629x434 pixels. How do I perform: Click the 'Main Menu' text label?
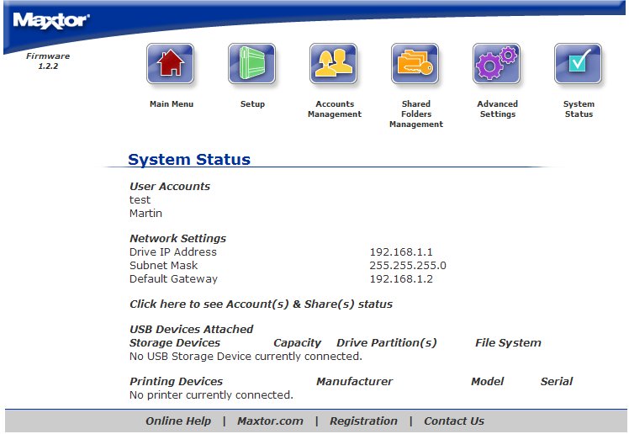coord(171,104)
